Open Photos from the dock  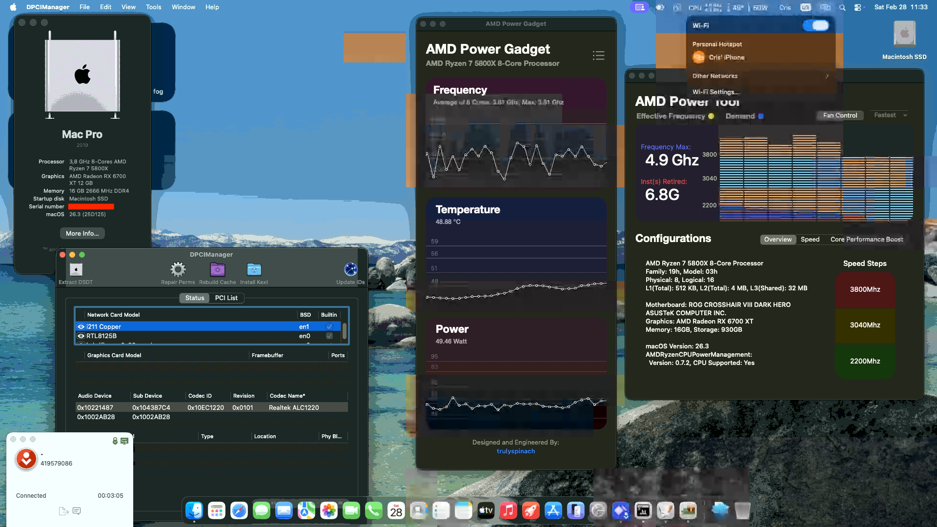(x=329, y=511)
